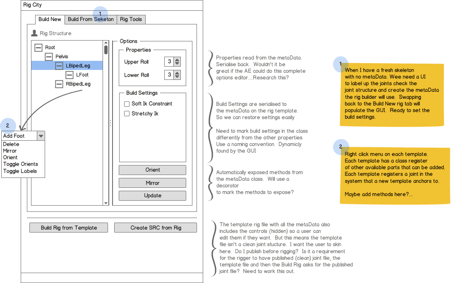Click the Mirror button
This screenshot has height=283, width=451.
point(152,183)
